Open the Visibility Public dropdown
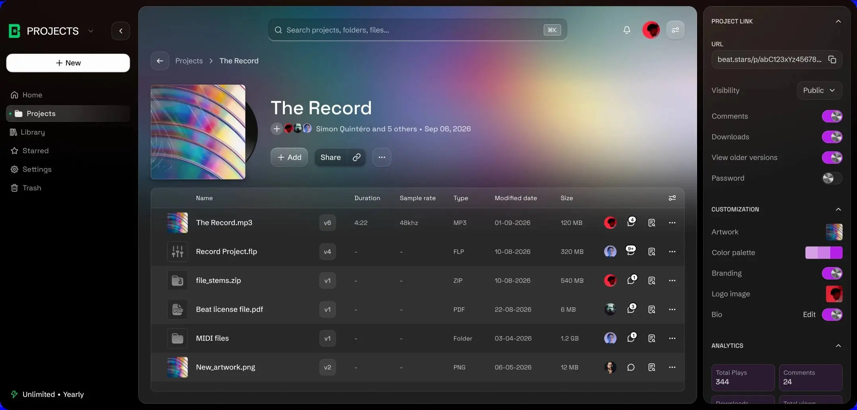The height and width of the screenshot is (410, 857). [x=819, y=90]
